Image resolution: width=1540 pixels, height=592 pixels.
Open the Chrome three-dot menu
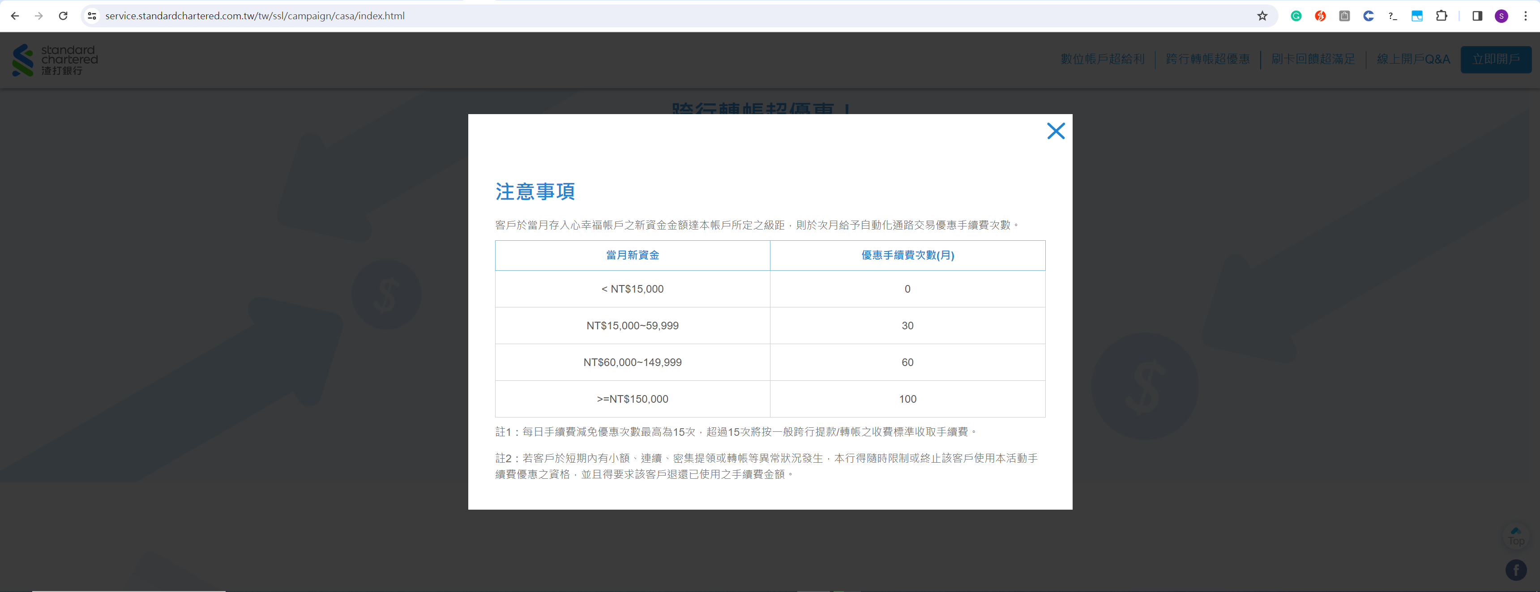(1525, 16)
